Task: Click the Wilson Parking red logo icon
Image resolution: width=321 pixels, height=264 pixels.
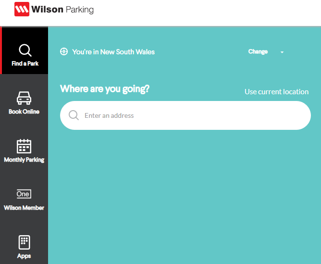Action: (x=22, y=9)
